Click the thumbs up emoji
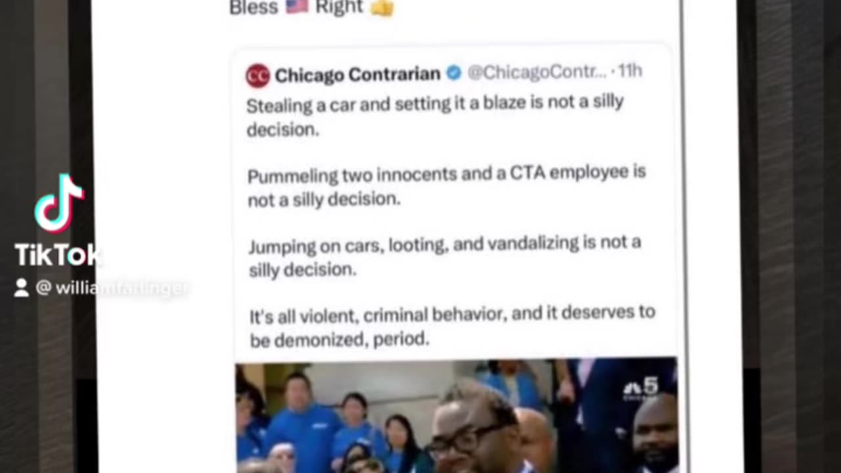The width and height of the screenshot is (841, 473). coord(382,8)
